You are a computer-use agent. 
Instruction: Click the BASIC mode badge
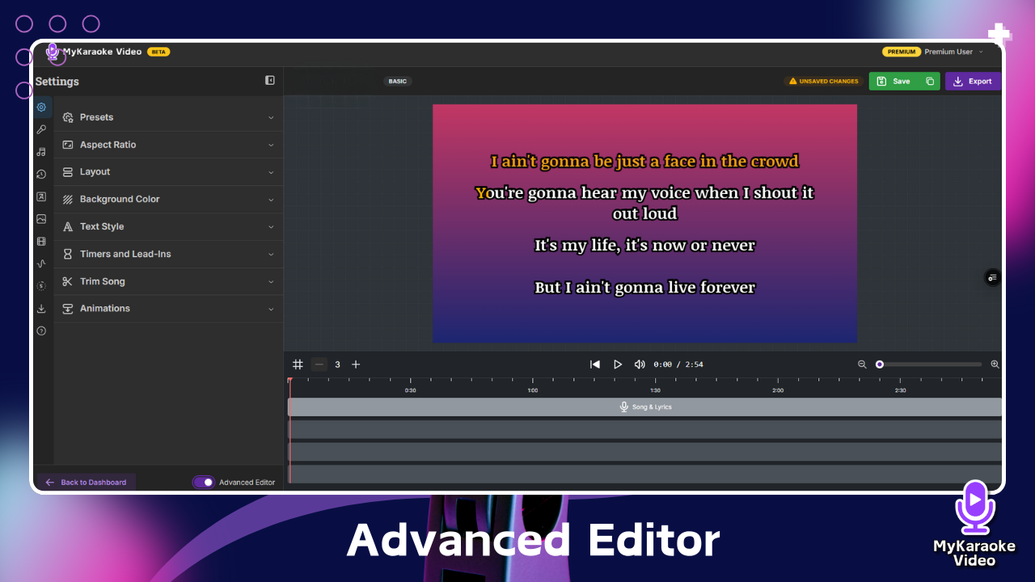(x=398, y=81)
